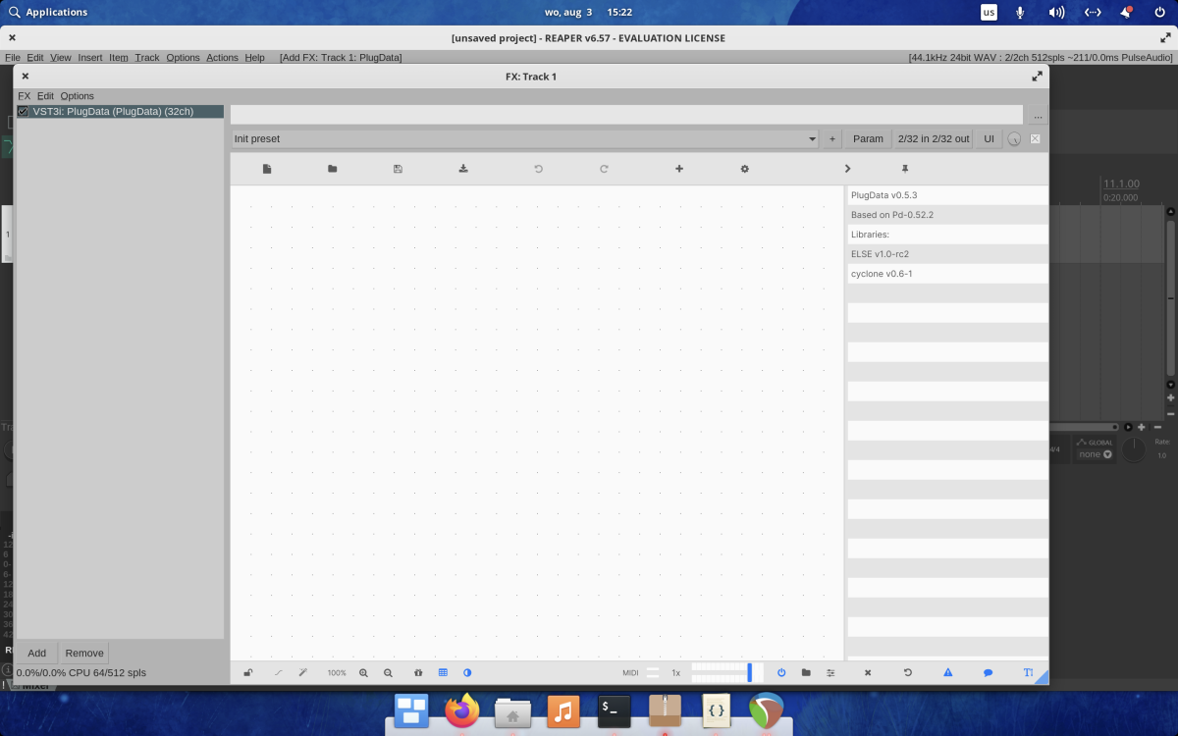Open a patch with the folder icon

pos(333,169)
